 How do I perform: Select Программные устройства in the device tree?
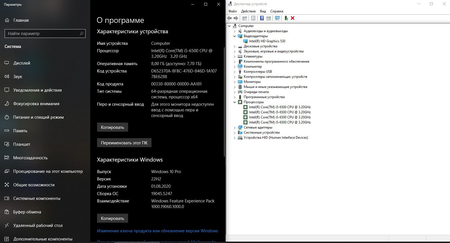coord(264,97)
